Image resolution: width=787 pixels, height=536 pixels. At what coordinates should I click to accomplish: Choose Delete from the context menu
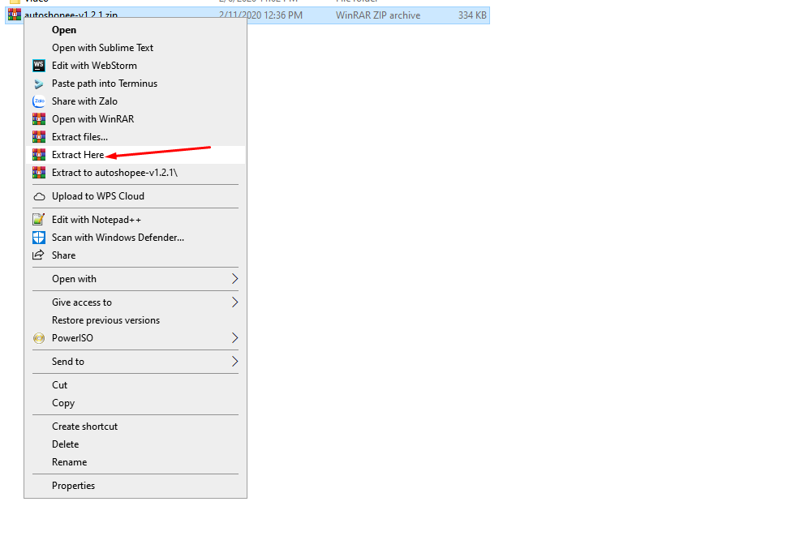point(135,444)
